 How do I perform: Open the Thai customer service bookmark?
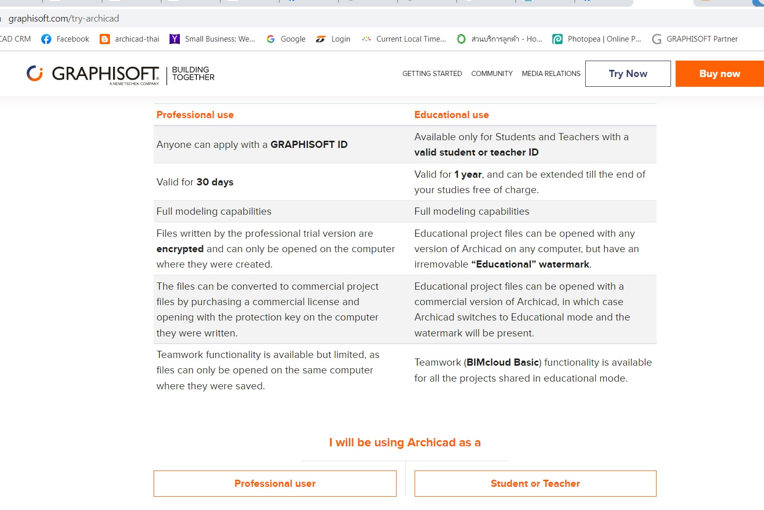point(499,39)
